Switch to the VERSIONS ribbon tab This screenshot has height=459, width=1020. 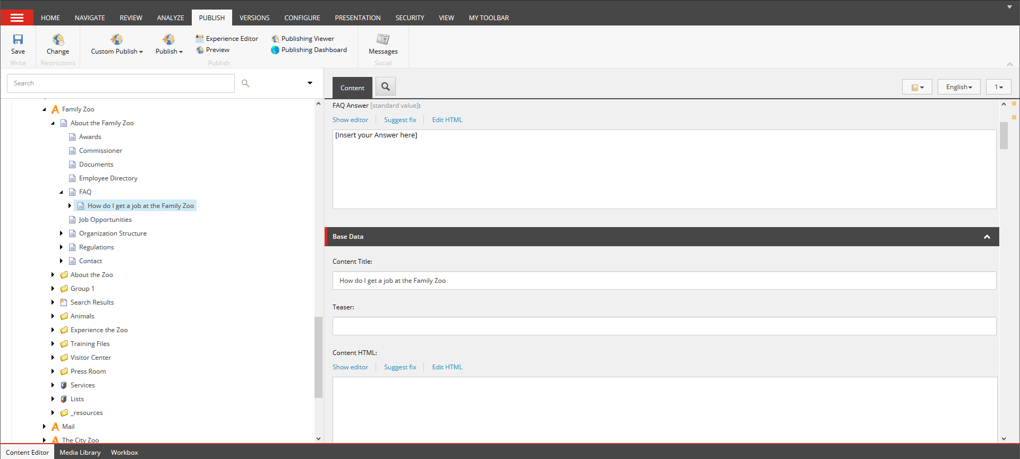pyautogui.click(x=254, y=18)
